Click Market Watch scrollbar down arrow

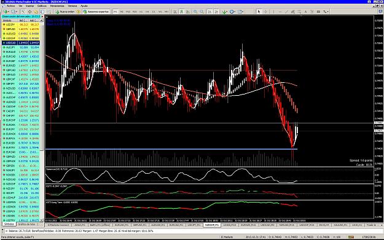click(41, 220)
